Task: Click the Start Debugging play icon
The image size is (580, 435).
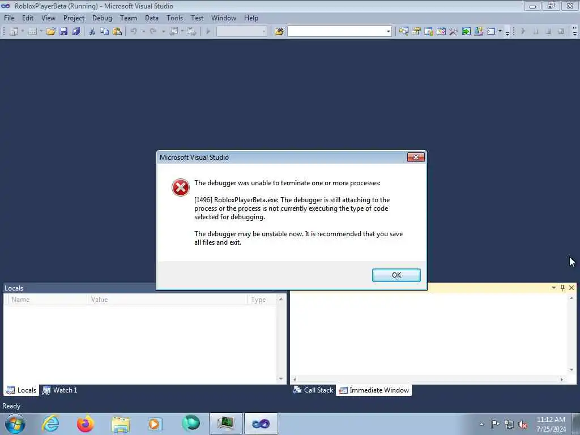Action: pyautogui.click(x=208, y=32)
